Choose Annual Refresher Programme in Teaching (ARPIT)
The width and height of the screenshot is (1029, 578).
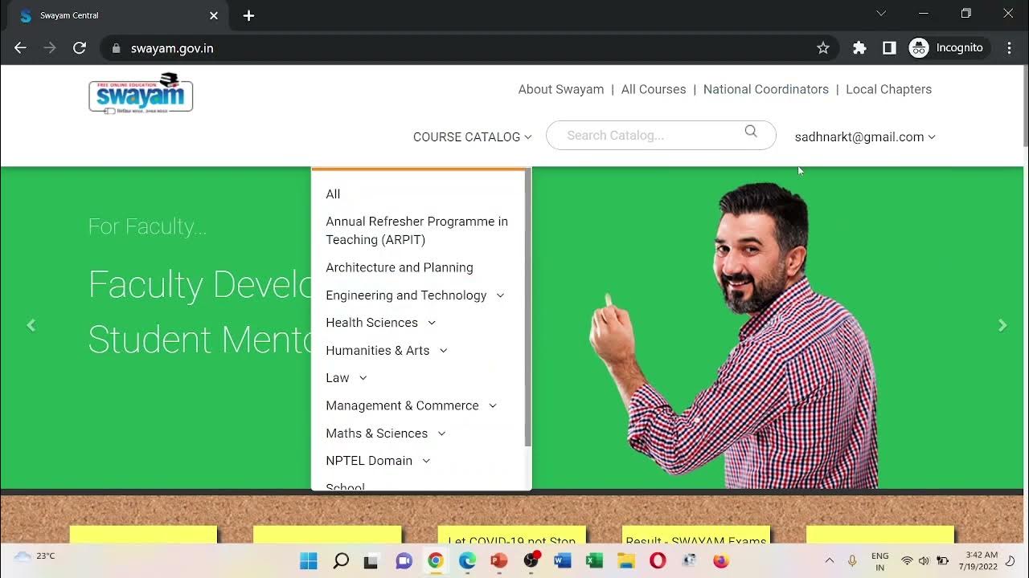click(417, 230)
